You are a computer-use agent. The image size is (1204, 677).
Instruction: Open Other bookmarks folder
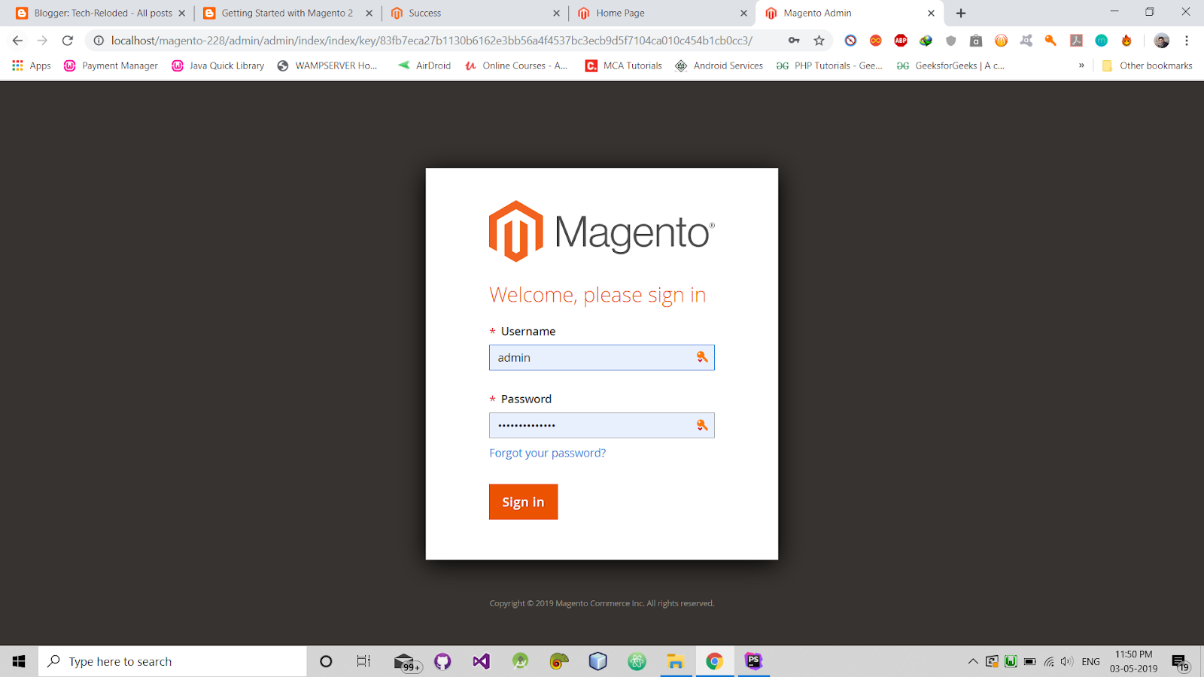pos(1147,65)
